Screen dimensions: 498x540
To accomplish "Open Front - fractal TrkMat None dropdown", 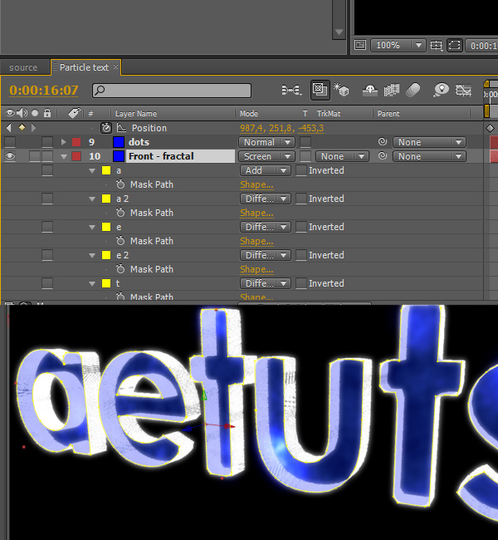I will pyautogui.click(x=342, y=156).
